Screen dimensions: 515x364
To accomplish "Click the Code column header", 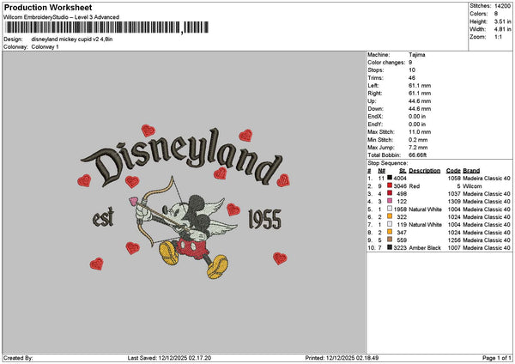I will (x=453, y=170).
